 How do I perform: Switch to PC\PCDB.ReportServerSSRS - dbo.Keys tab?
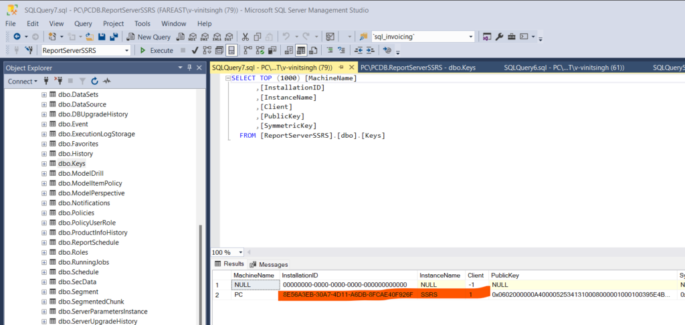pyautogui.click(x=417, y=68)
